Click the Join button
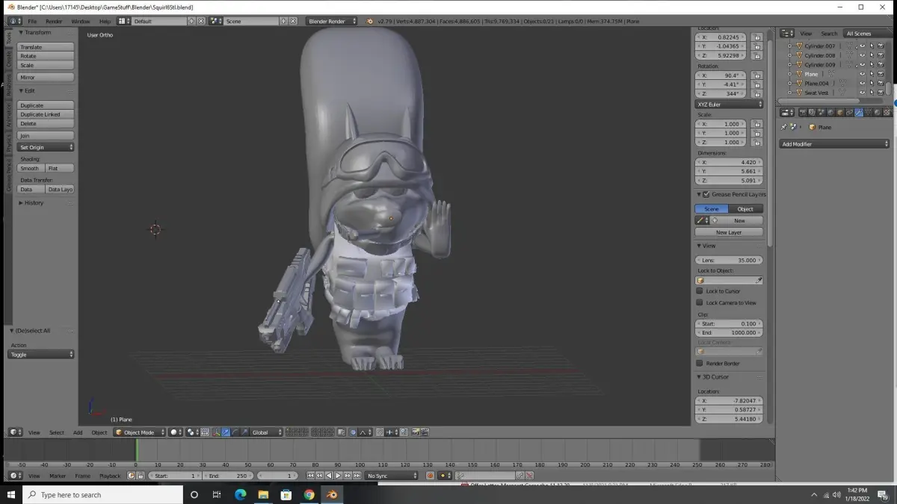Screen dimensions: 897x504 click(x=45, y=136)
